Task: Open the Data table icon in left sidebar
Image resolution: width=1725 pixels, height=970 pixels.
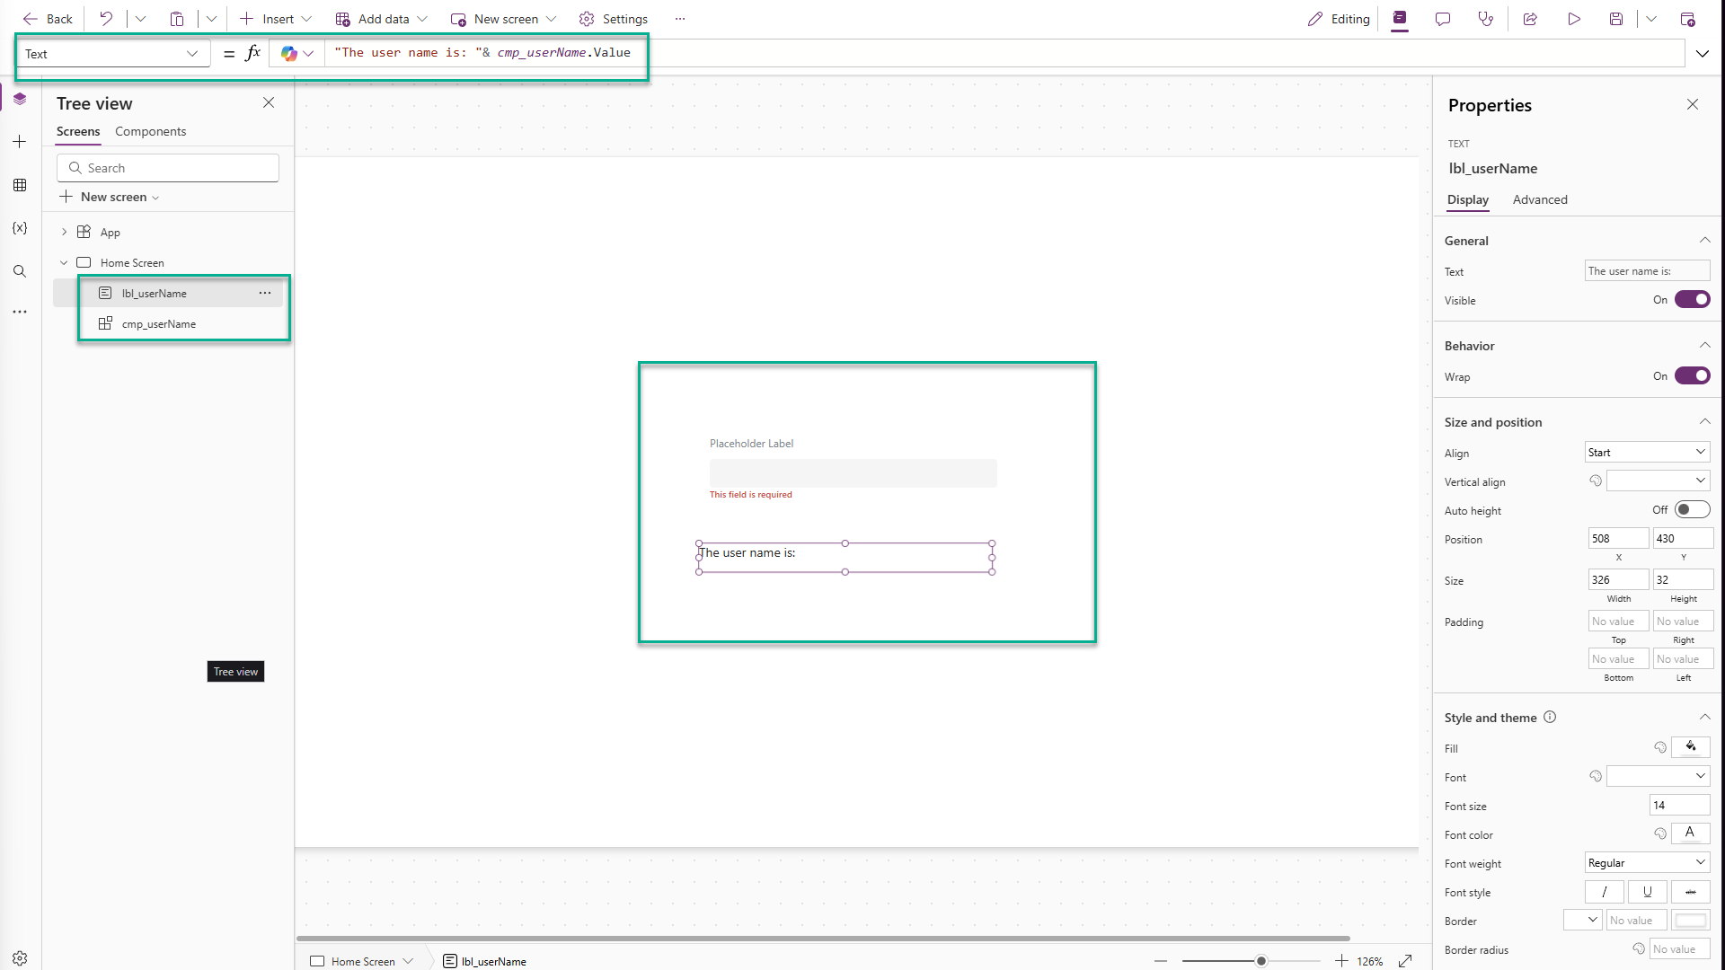Action: tap(20, 185)
